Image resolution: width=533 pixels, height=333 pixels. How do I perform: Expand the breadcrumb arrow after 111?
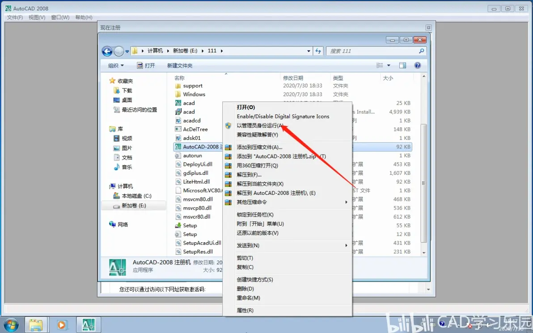click(222, 51)
